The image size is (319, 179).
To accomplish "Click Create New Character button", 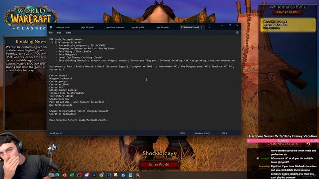I will 283,144.
